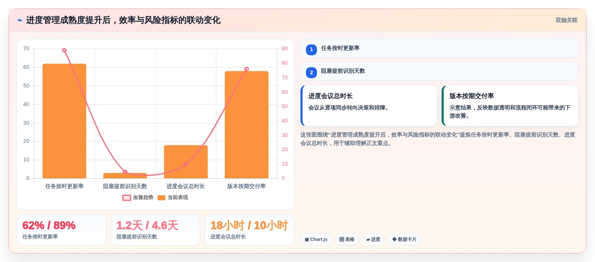This screenshot has height=262, width=595.
Task: Click the 18小时 / 10小时 stat card
Action: pos(249,230)
